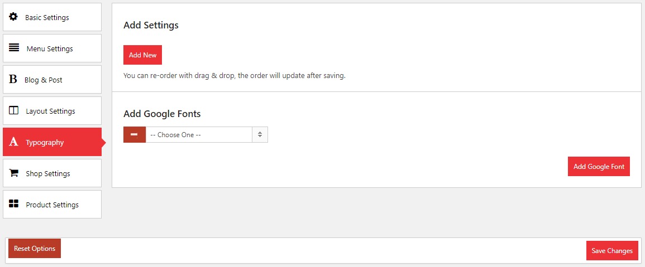Screen dimensions: 645x267
Task: Click the bold B Blog icon
Action: (x=13, y=80)
